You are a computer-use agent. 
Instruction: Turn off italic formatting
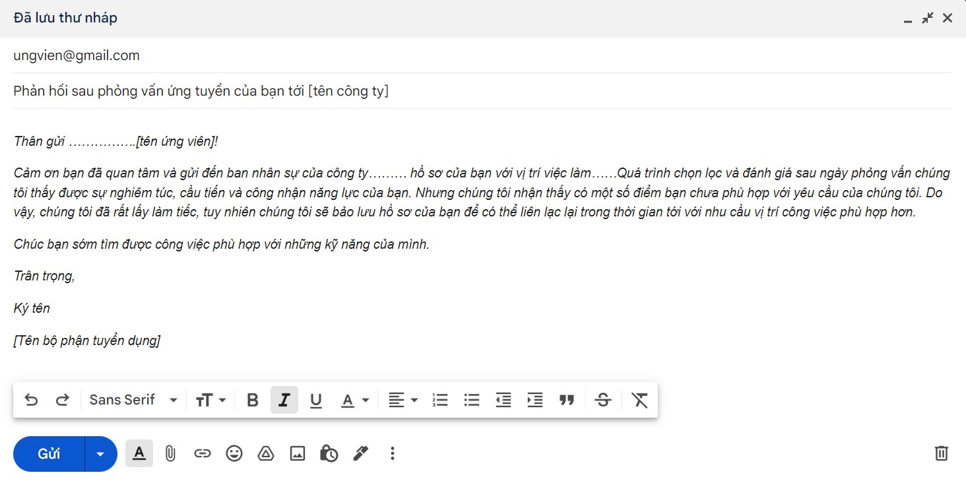click(x=284, y=400)
